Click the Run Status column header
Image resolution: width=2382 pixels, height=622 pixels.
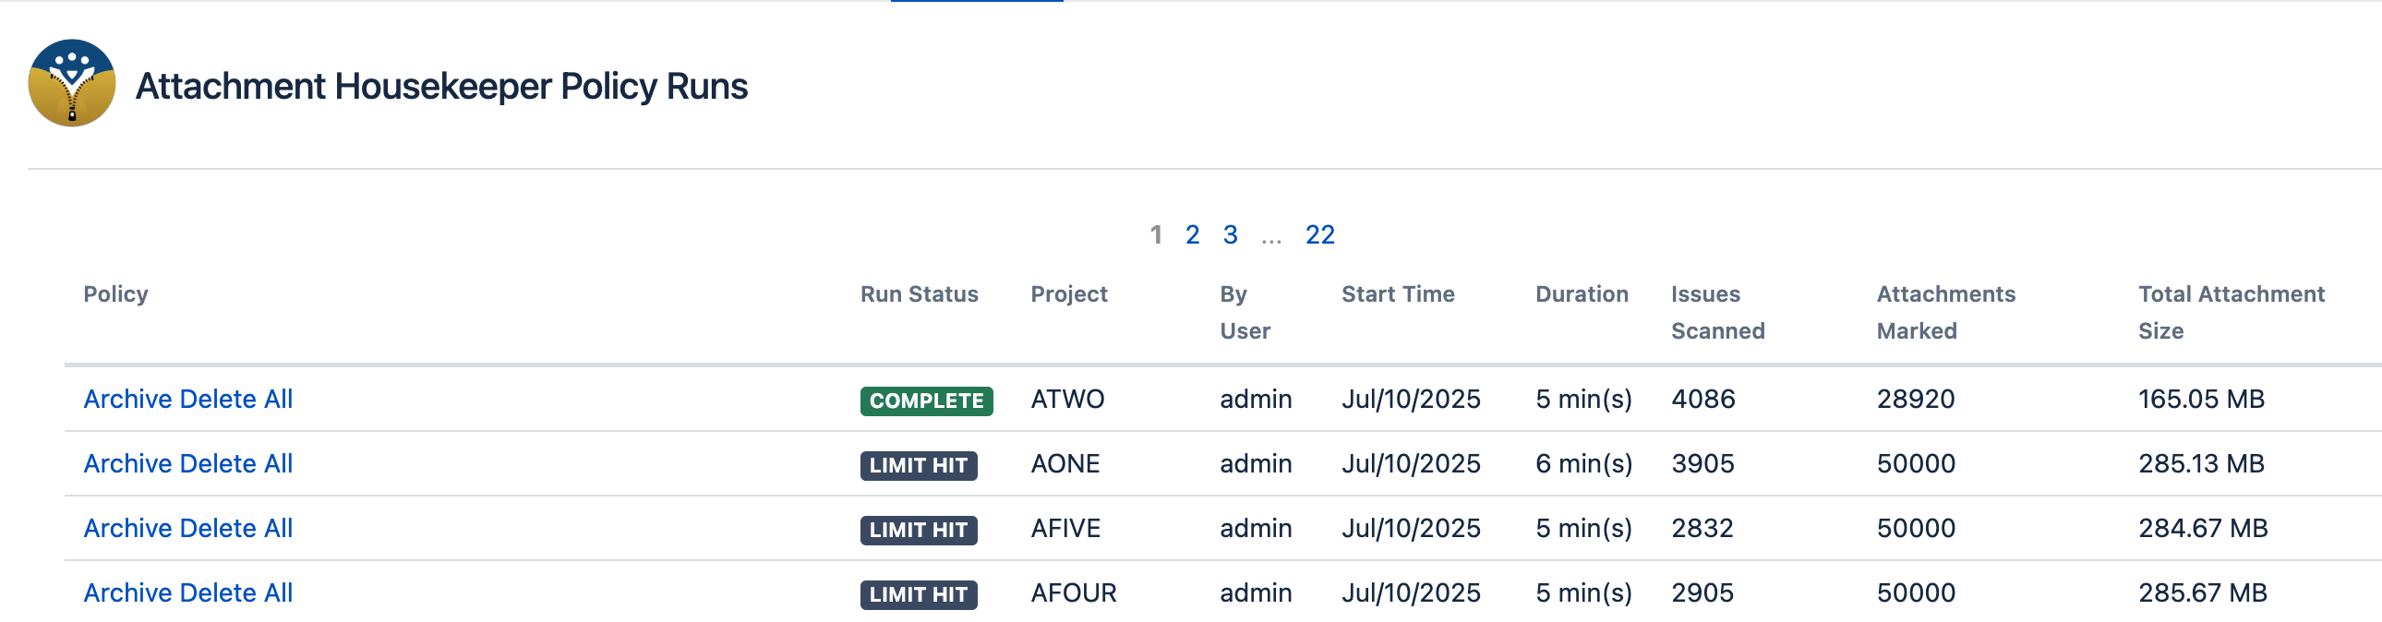(919, 293)
